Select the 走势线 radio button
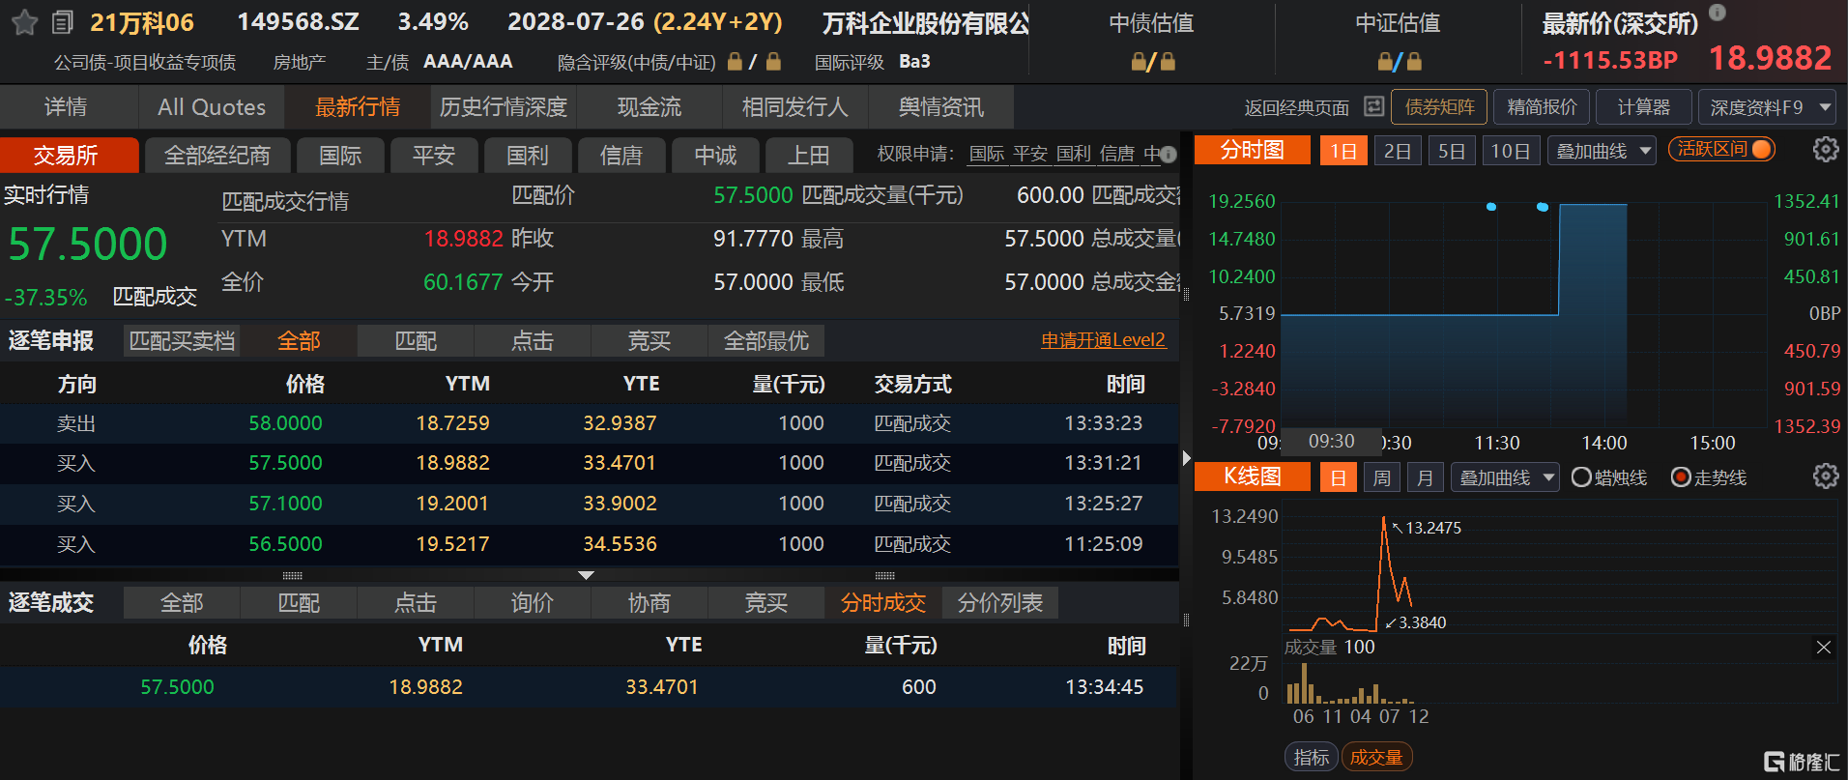The height and width of the screenshot is (780, 1848). (x=1681, y=477)
